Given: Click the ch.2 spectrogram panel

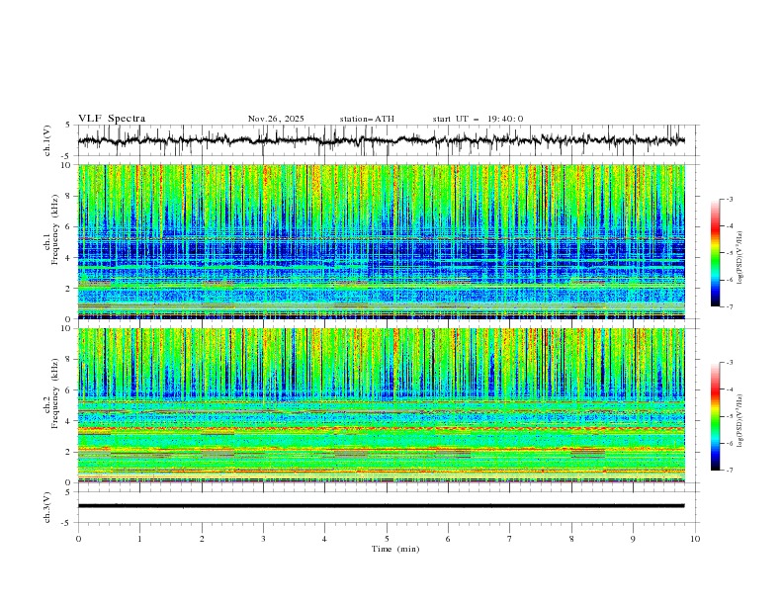Looking at the screenshot, I should point(382,405).
